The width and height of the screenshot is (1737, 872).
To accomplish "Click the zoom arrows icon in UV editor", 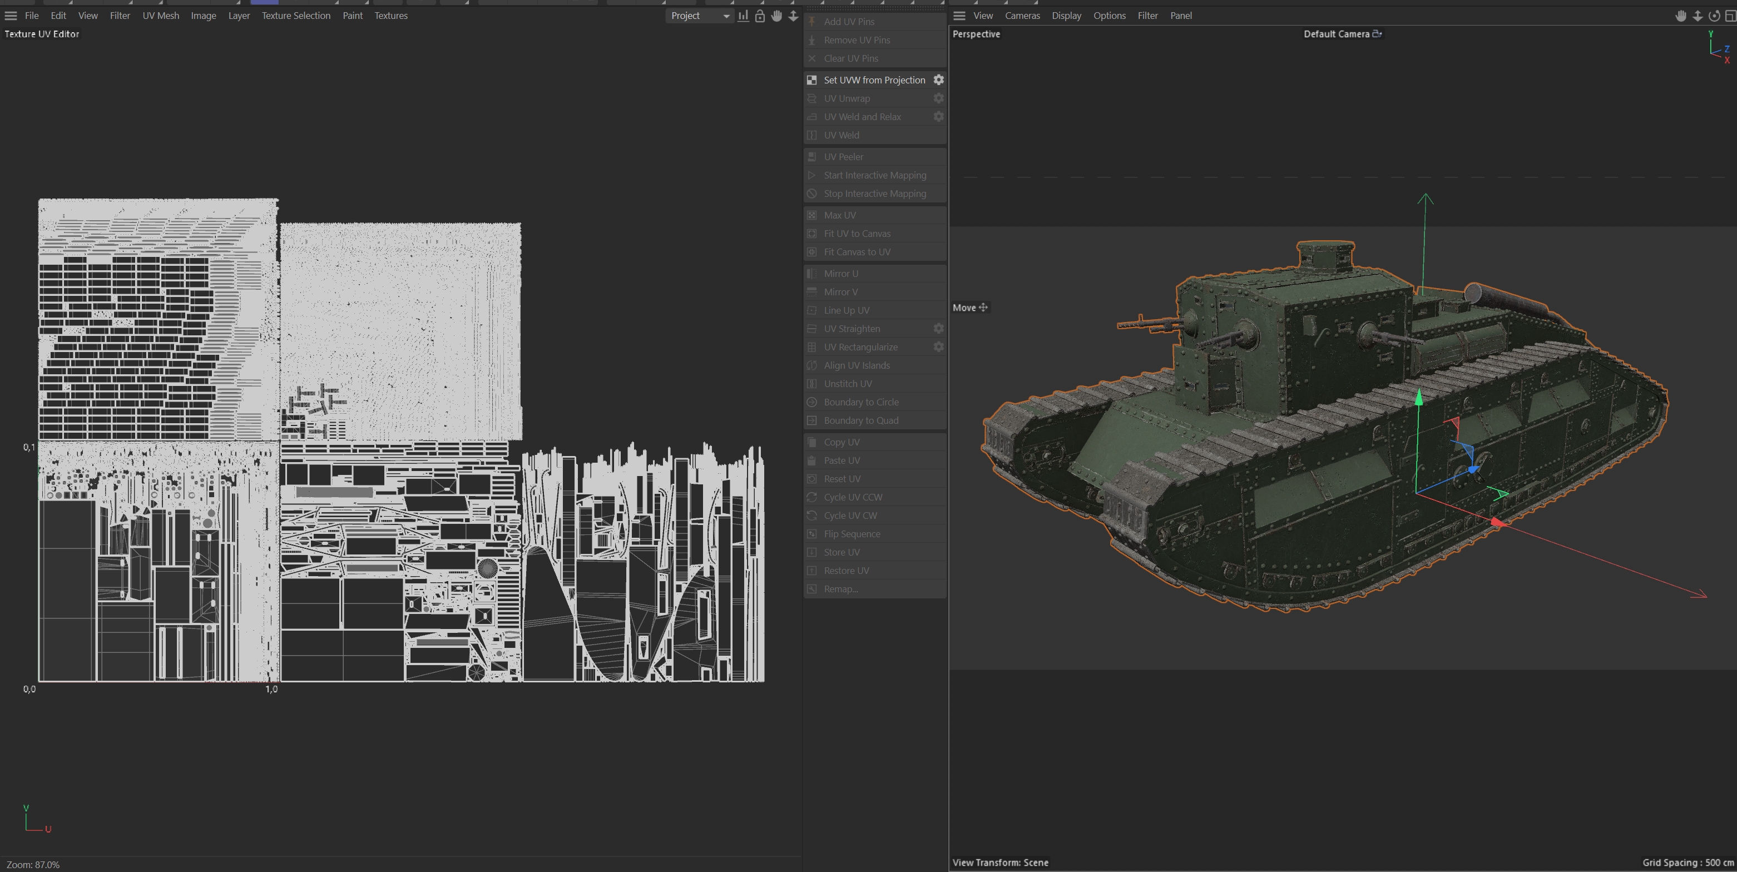I will 794,16.
